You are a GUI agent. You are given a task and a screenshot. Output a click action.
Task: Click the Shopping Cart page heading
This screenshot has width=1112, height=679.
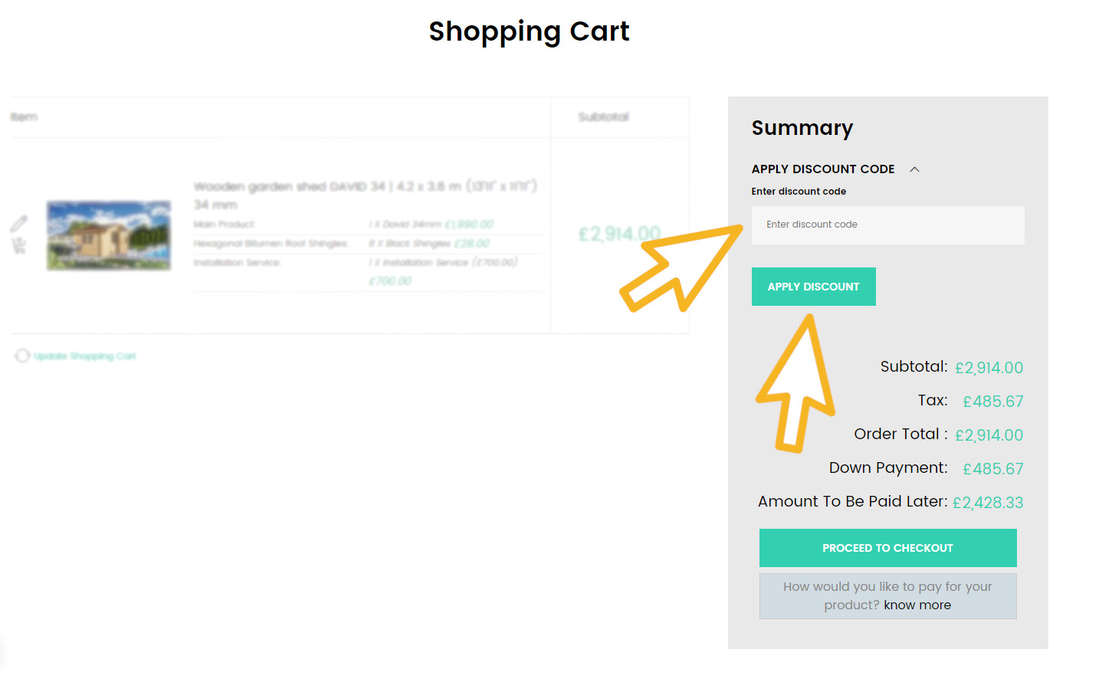tap(529, 31)
